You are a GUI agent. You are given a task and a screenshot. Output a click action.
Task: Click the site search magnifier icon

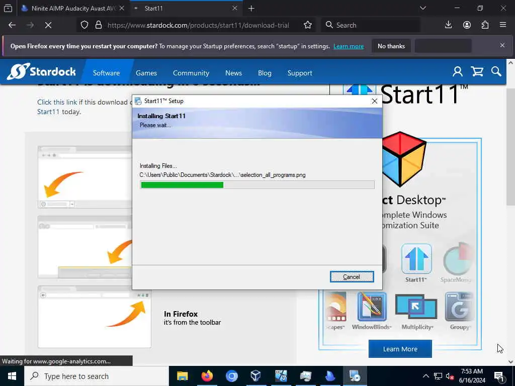[496, 71]
